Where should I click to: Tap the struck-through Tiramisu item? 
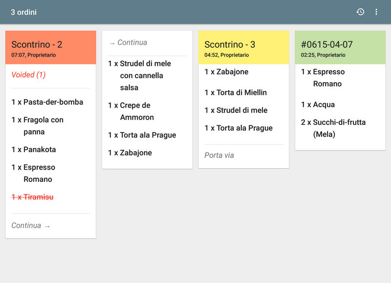tap(33, 197)
